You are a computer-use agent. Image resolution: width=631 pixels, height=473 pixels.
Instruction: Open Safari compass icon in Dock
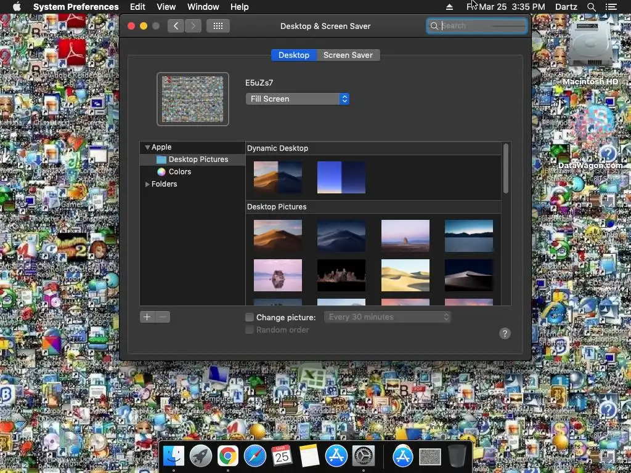[254, 456]
